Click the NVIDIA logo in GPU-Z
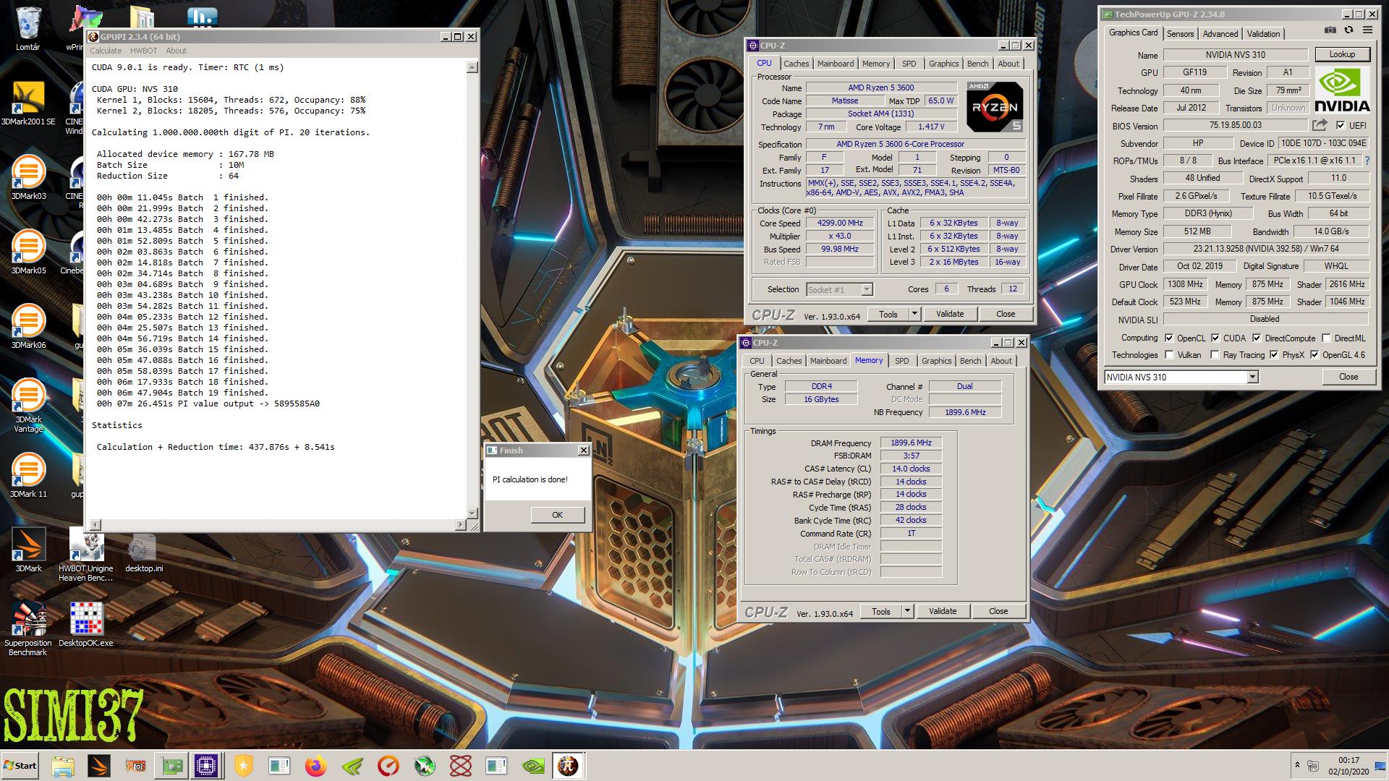Image resolution: width=1389 pixels, height=781 pixels. click(1342, 90)
